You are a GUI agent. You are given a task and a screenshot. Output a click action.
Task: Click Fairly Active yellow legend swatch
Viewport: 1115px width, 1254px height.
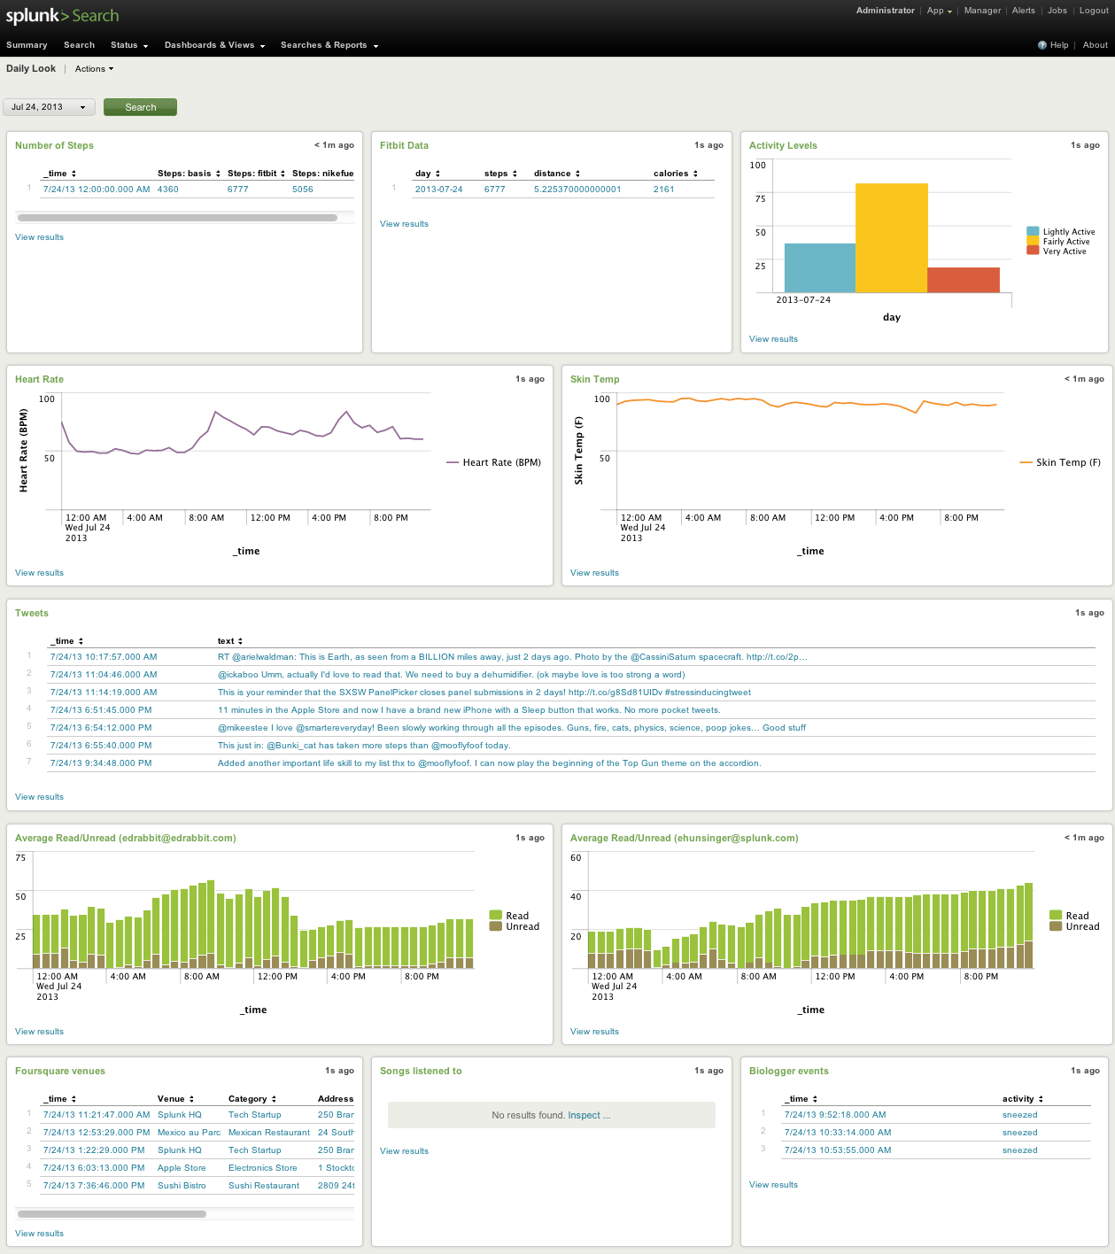(x=1033, y=242)
